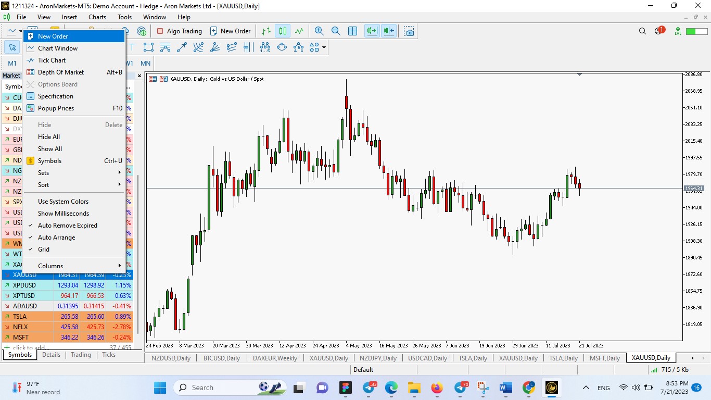Screen dimensions: 711x400
Task: Select the Text T drawing tool
Action: (132, 47)
